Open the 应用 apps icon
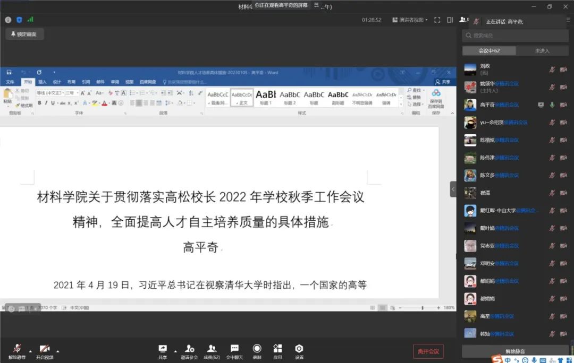The width and height of the screenshot is (574, 363). [277, 348]
